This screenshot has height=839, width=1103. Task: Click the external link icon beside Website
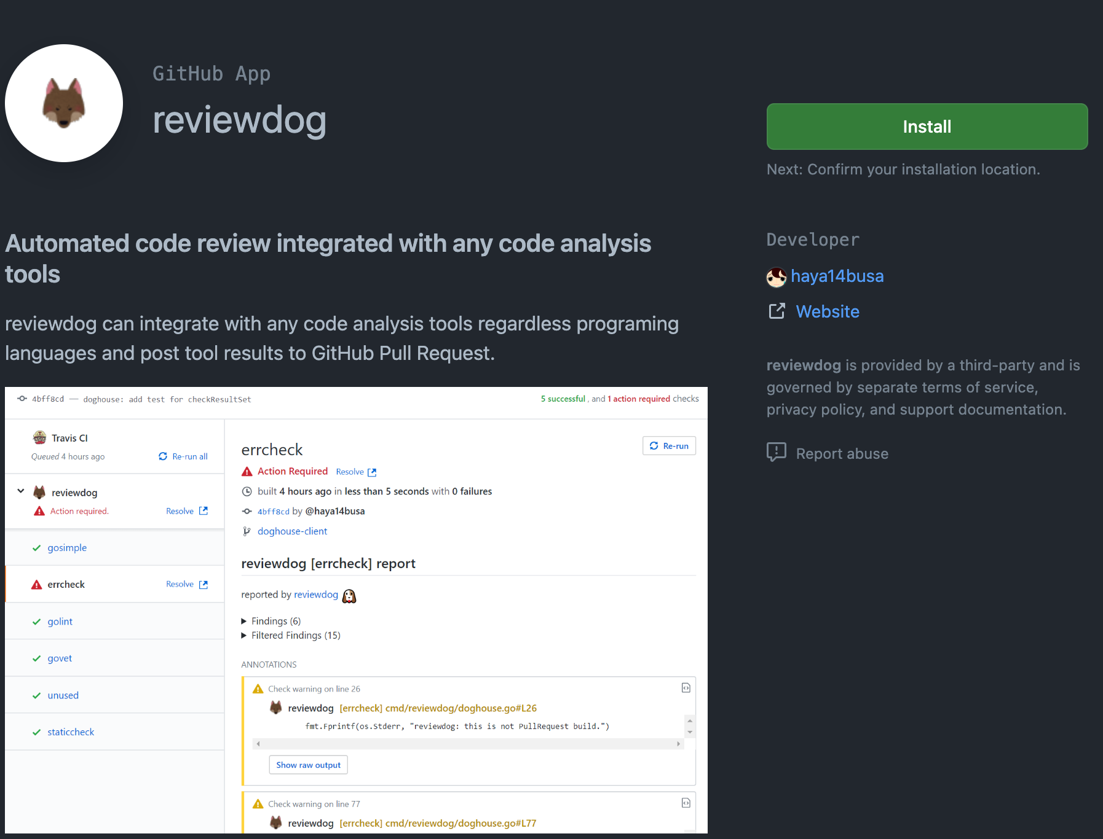coord(777,311)
